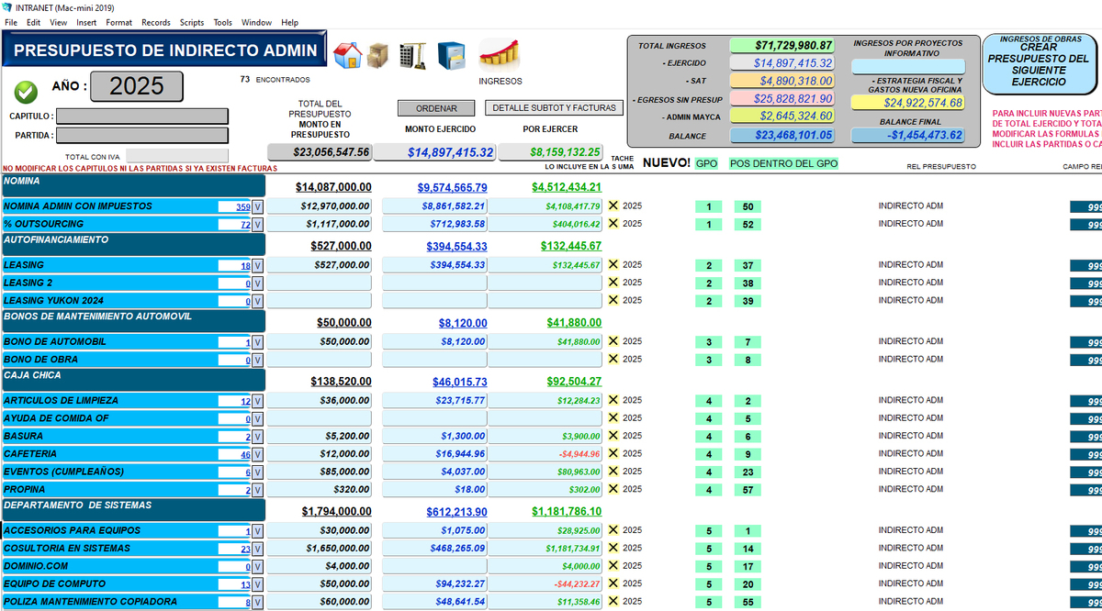Screen dimensions: 1102x611
Task: Toggle the X mark for Nomina Admin row
Action: point(613,206)
